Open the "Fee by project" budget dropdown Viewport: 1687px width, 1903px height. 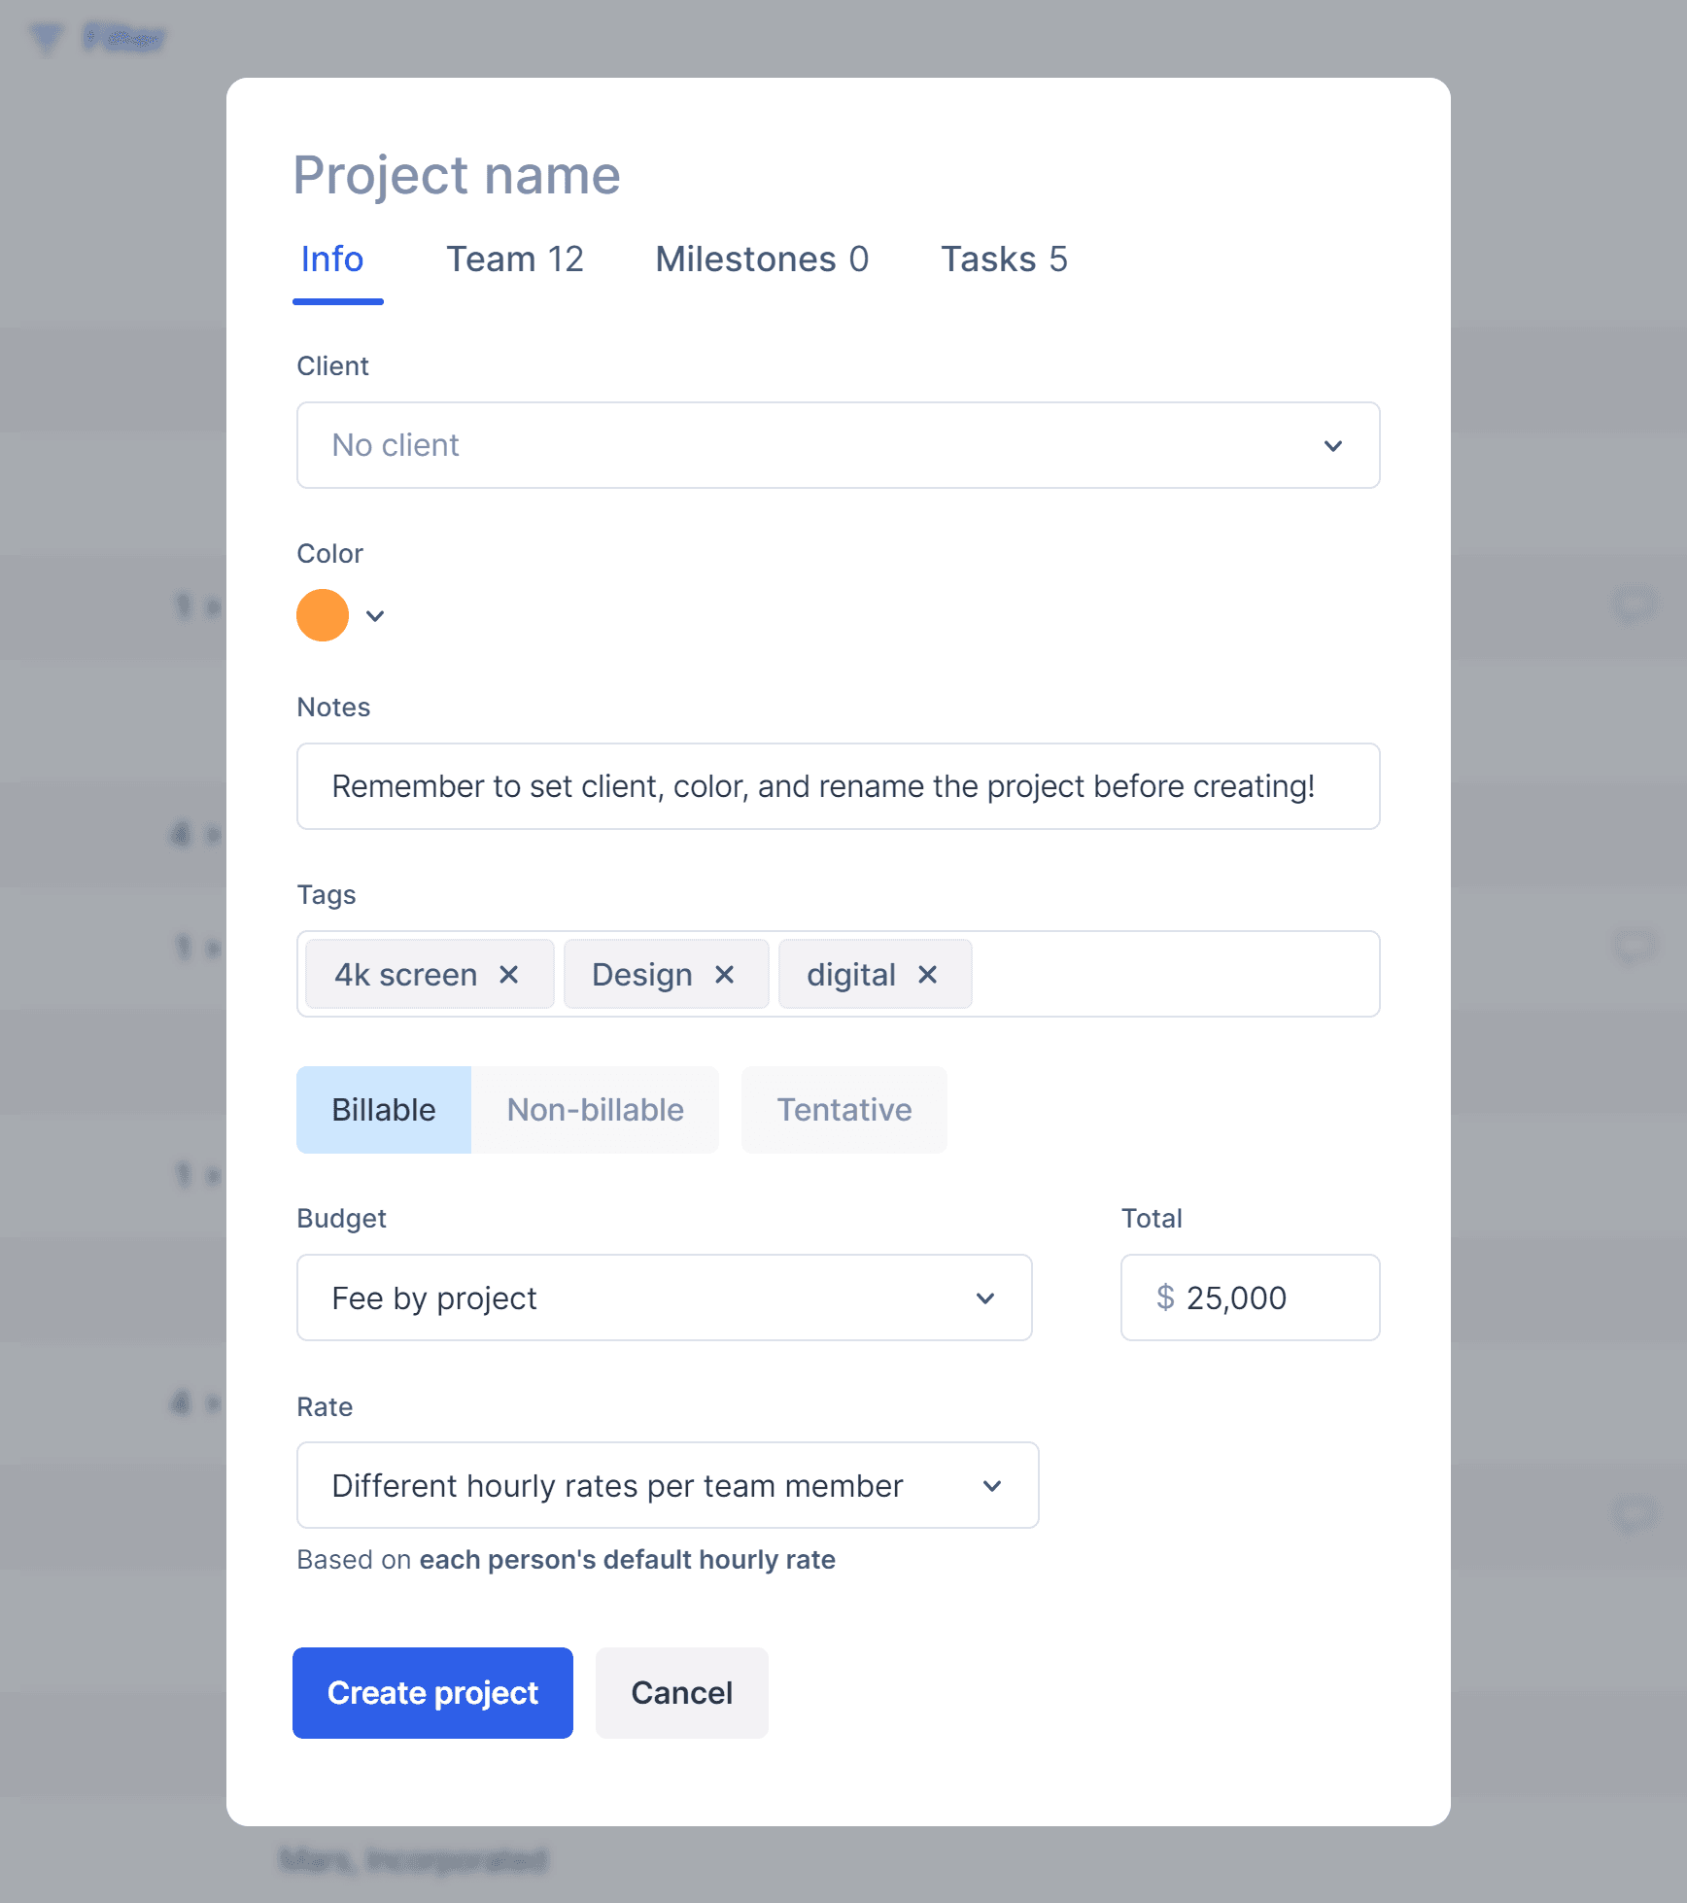[x=664, y=1297]
